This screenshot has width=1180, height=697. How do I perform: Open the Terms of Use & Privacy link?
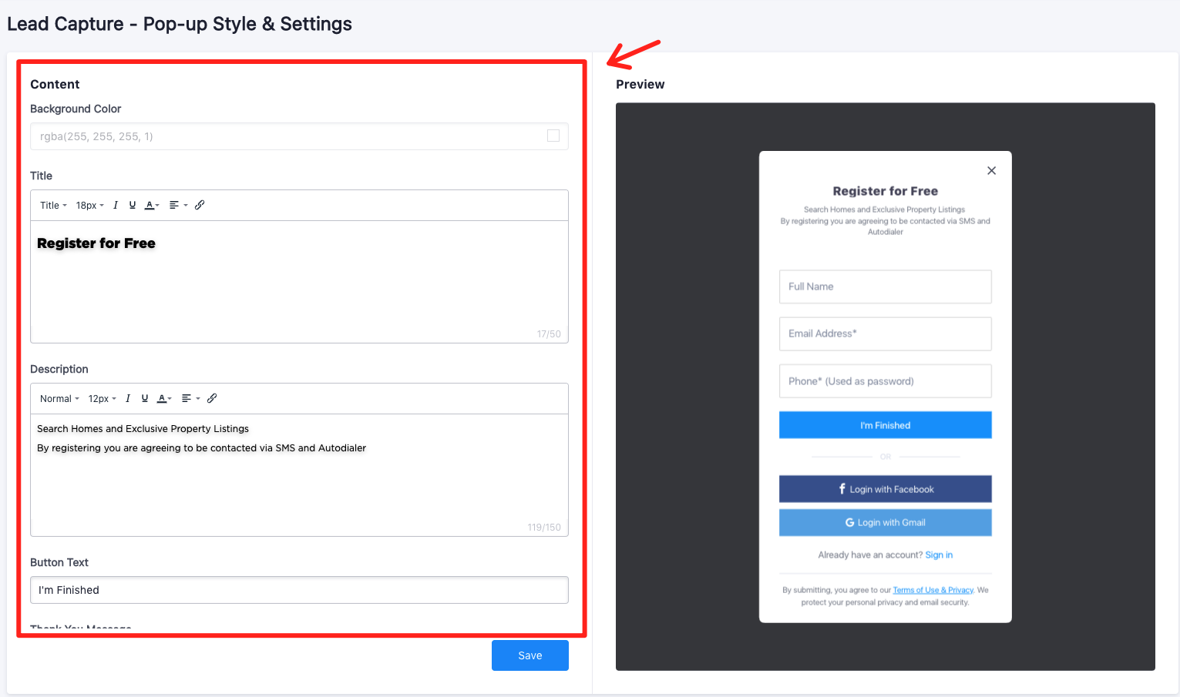[933, 591]
